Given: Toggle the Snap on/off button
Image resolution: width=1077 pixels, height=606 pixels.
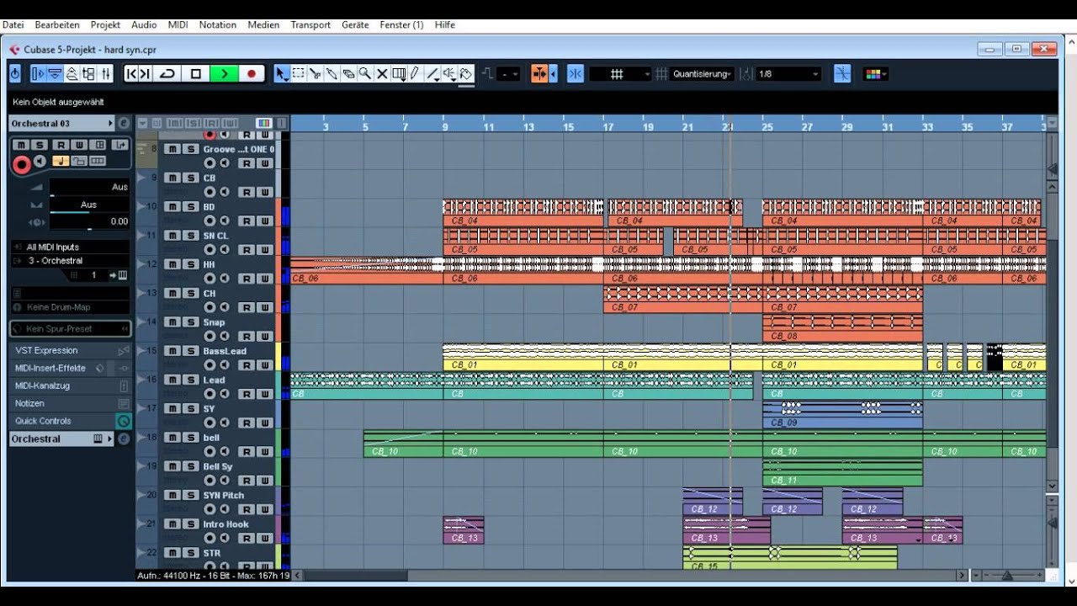Looking at the screenshot, I should (x=576, y=74).
